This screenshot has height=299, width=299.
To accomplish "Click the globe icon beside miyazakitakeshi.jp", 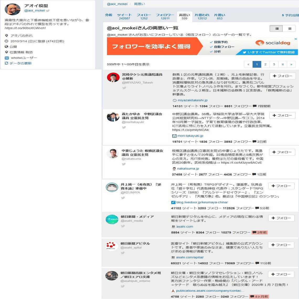I will (174, 100).
